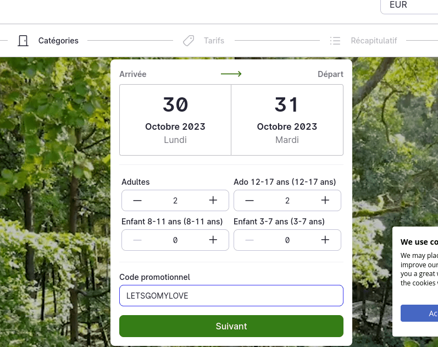438x347 pixels.
Task: Accept cookies with the blue button
Action: tap(419, 313)
